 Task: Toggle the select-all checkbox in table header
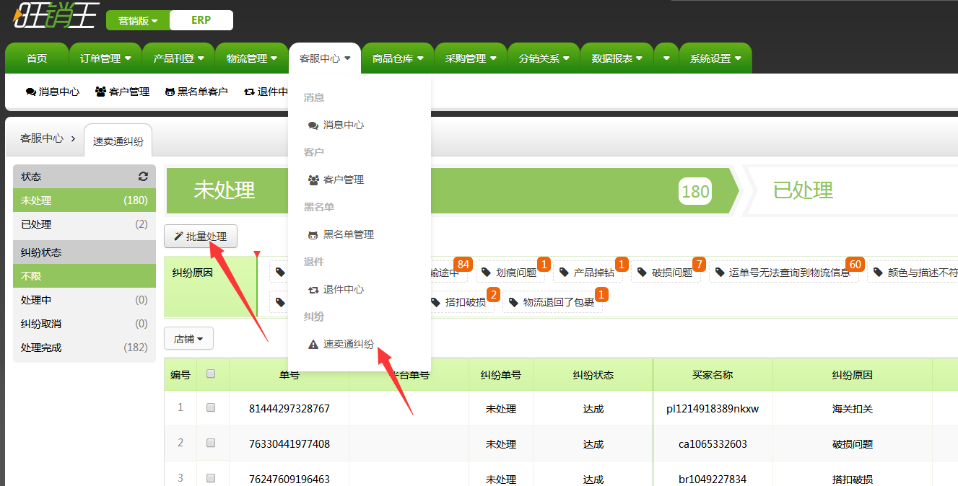[x=211, y=374]
